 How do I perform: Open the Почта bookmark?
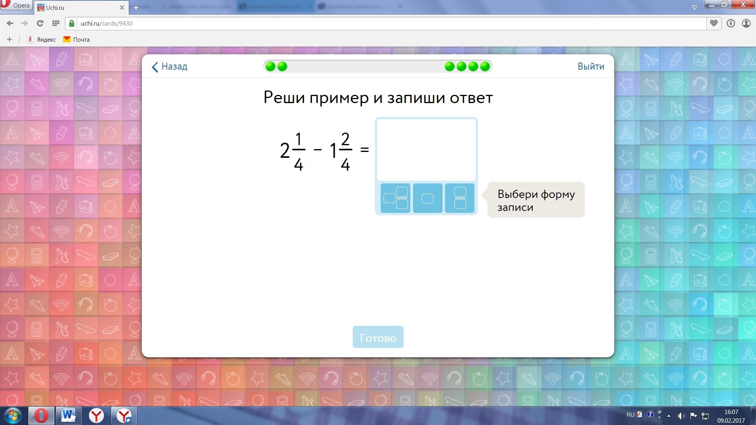77,39
